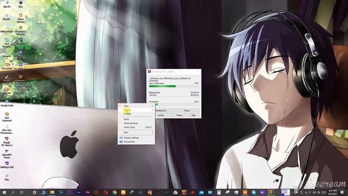Screen dimensions: 348x196
Task: Expand the New submenu arrow
Action: click(x=152, y=132)
